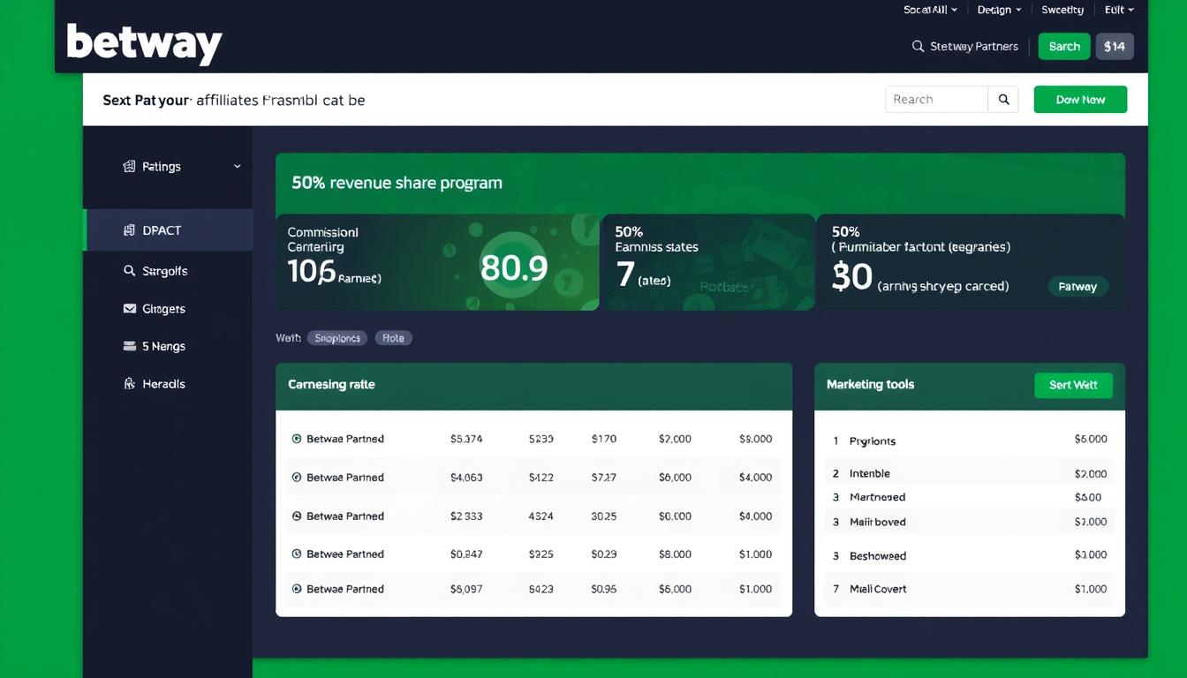1187x678 pixels.
Task: Click the 5 Nengs sidebar icon
Action: (129, 346)
